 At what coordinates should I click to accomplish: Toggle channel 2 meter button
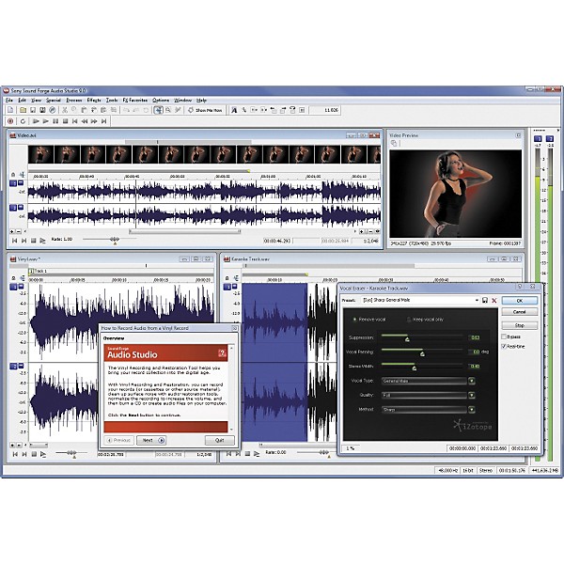click(550, 139)
